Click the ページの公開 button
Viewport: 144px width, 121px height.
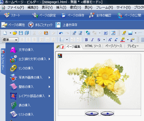pos(129,15)
